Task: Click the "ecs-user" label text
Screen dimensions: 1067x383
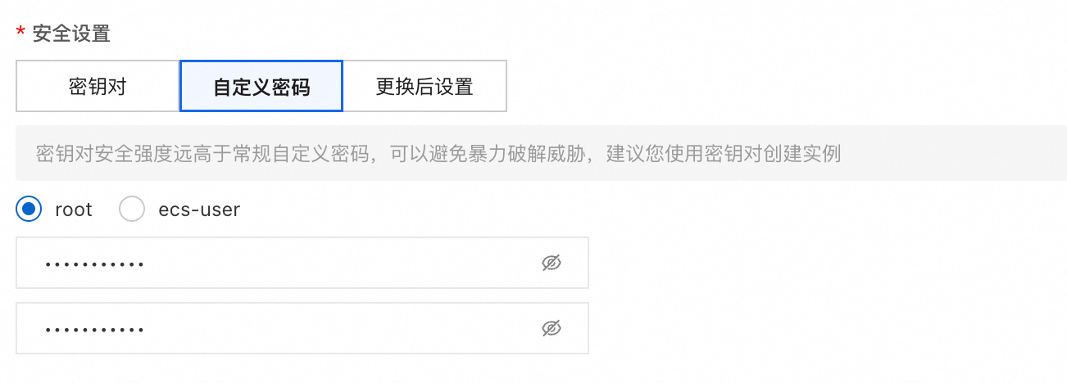Action: click(199, 210)
